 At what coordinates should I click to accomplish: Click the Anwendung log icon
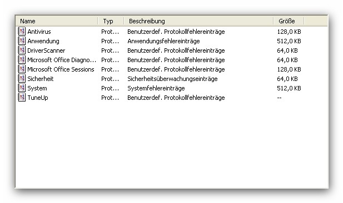22,40
